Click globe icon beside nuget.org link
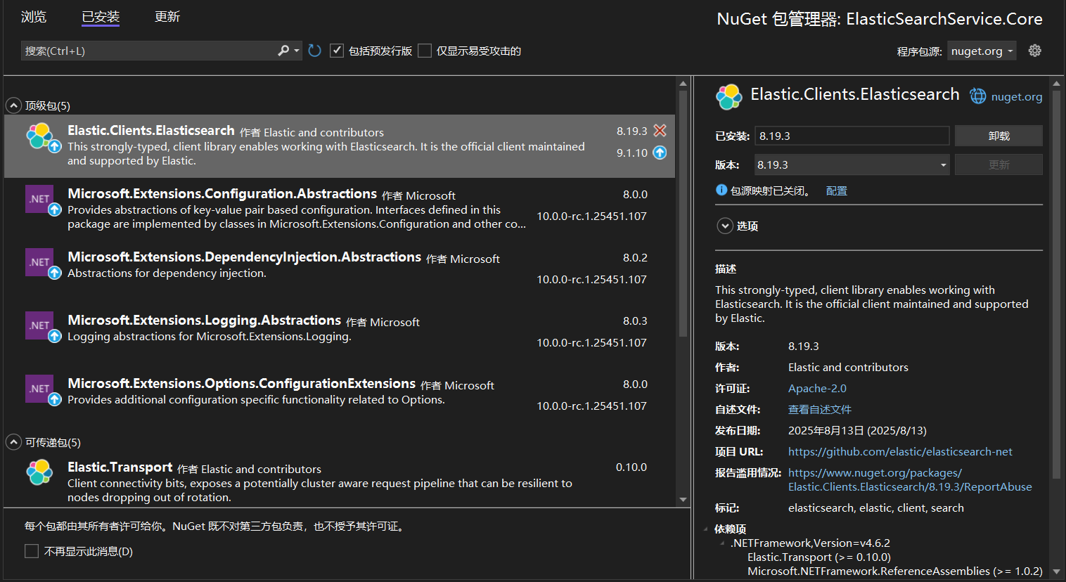 [x=978, y=96]
